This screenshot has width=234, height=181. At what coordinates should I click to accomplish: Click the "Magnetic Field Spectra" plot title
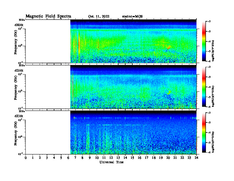click(48, 16)
